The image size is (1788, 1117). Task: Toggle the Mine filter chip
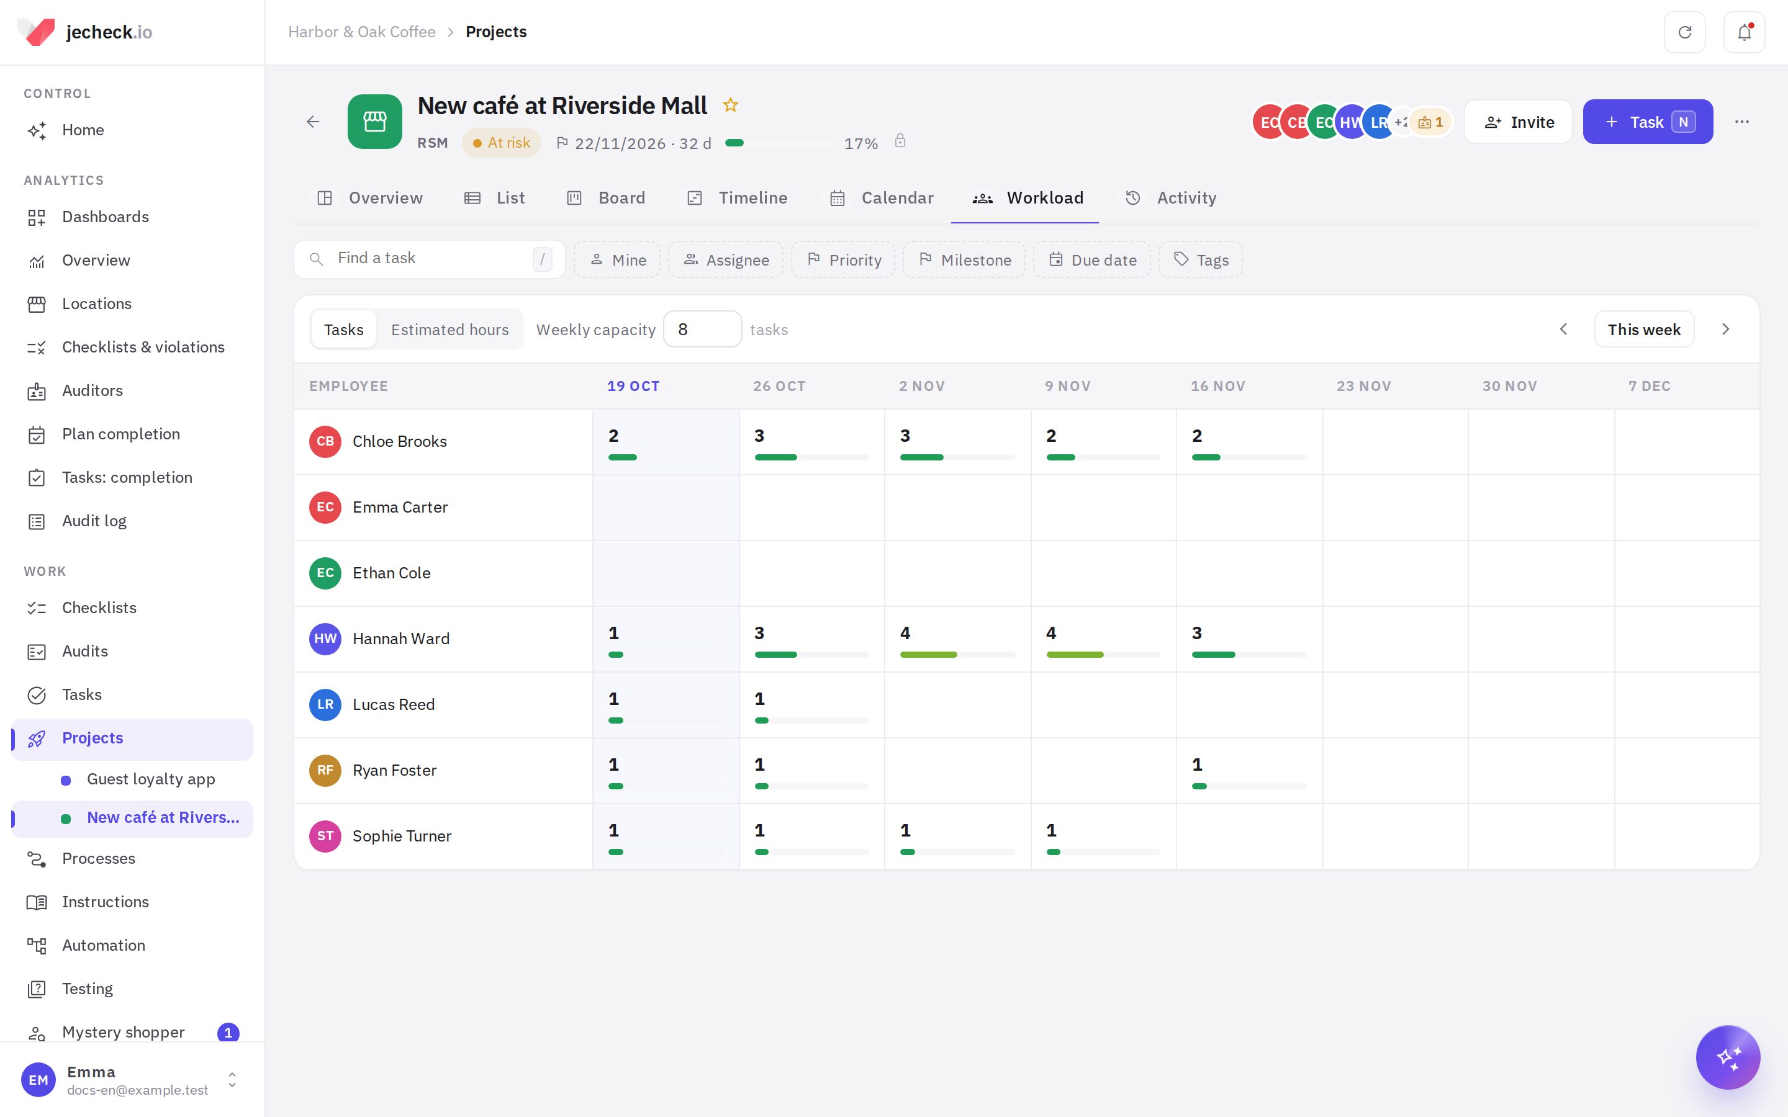tap(617, 260)
